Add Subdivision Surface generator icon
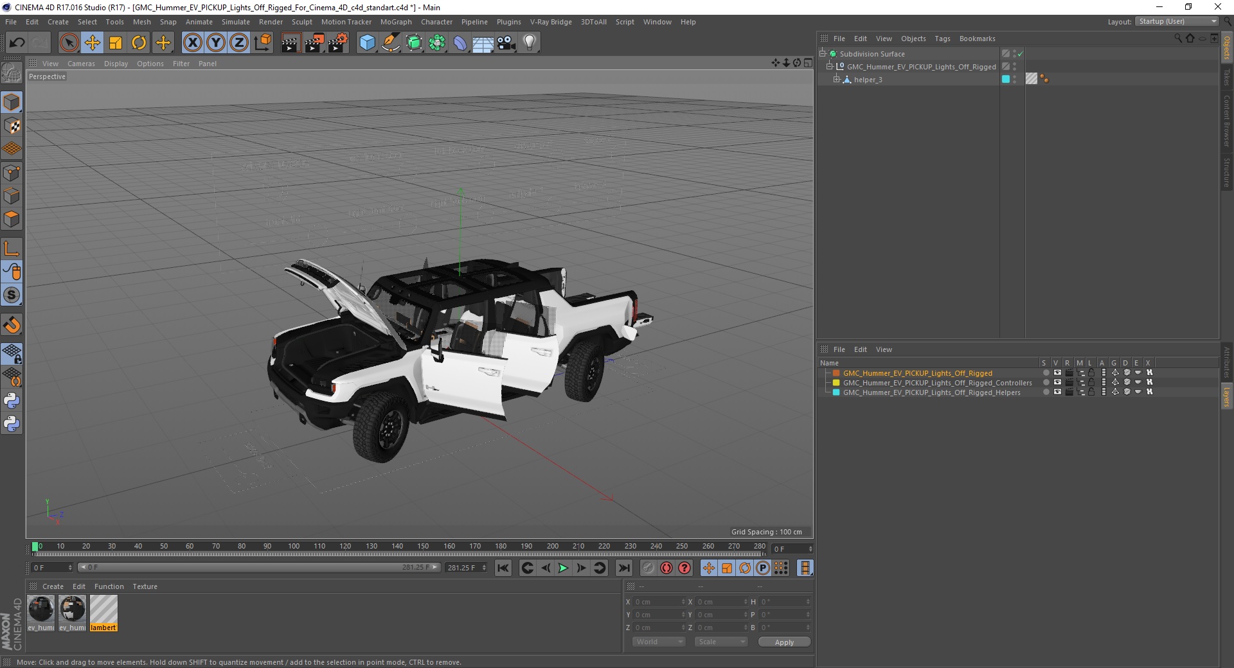1234x668 pixels. coord(414,43)
